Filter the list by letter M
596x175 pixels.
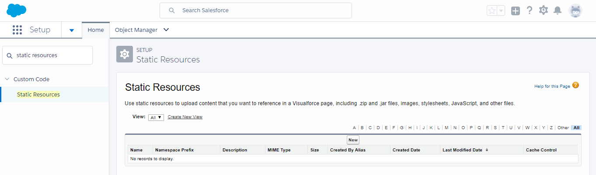tap(446, 128)
